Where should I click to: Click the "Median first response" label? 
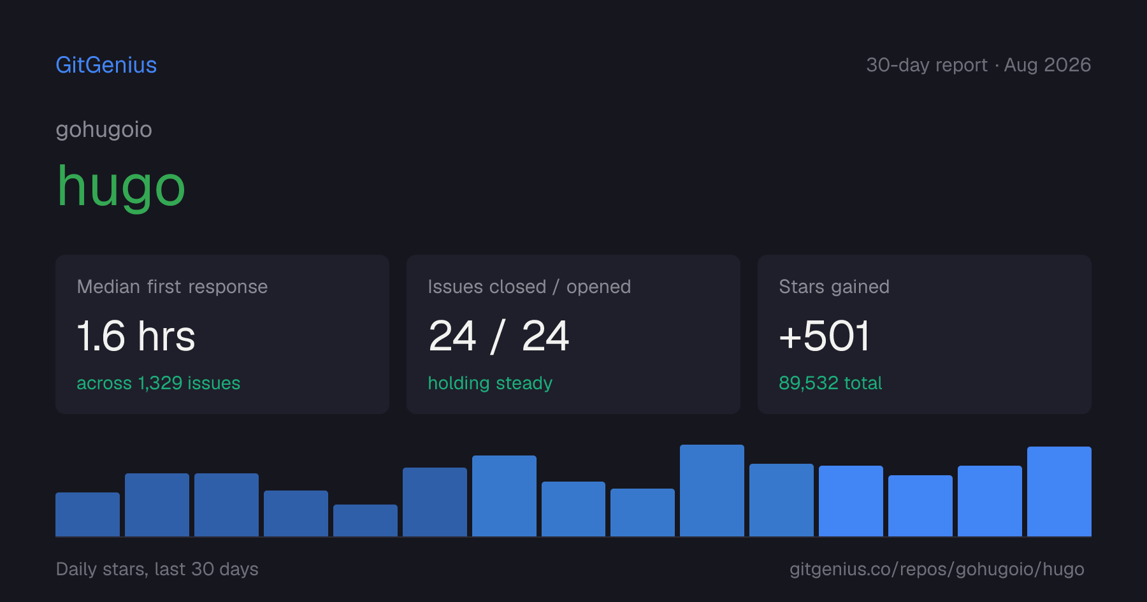click(172, 287)
